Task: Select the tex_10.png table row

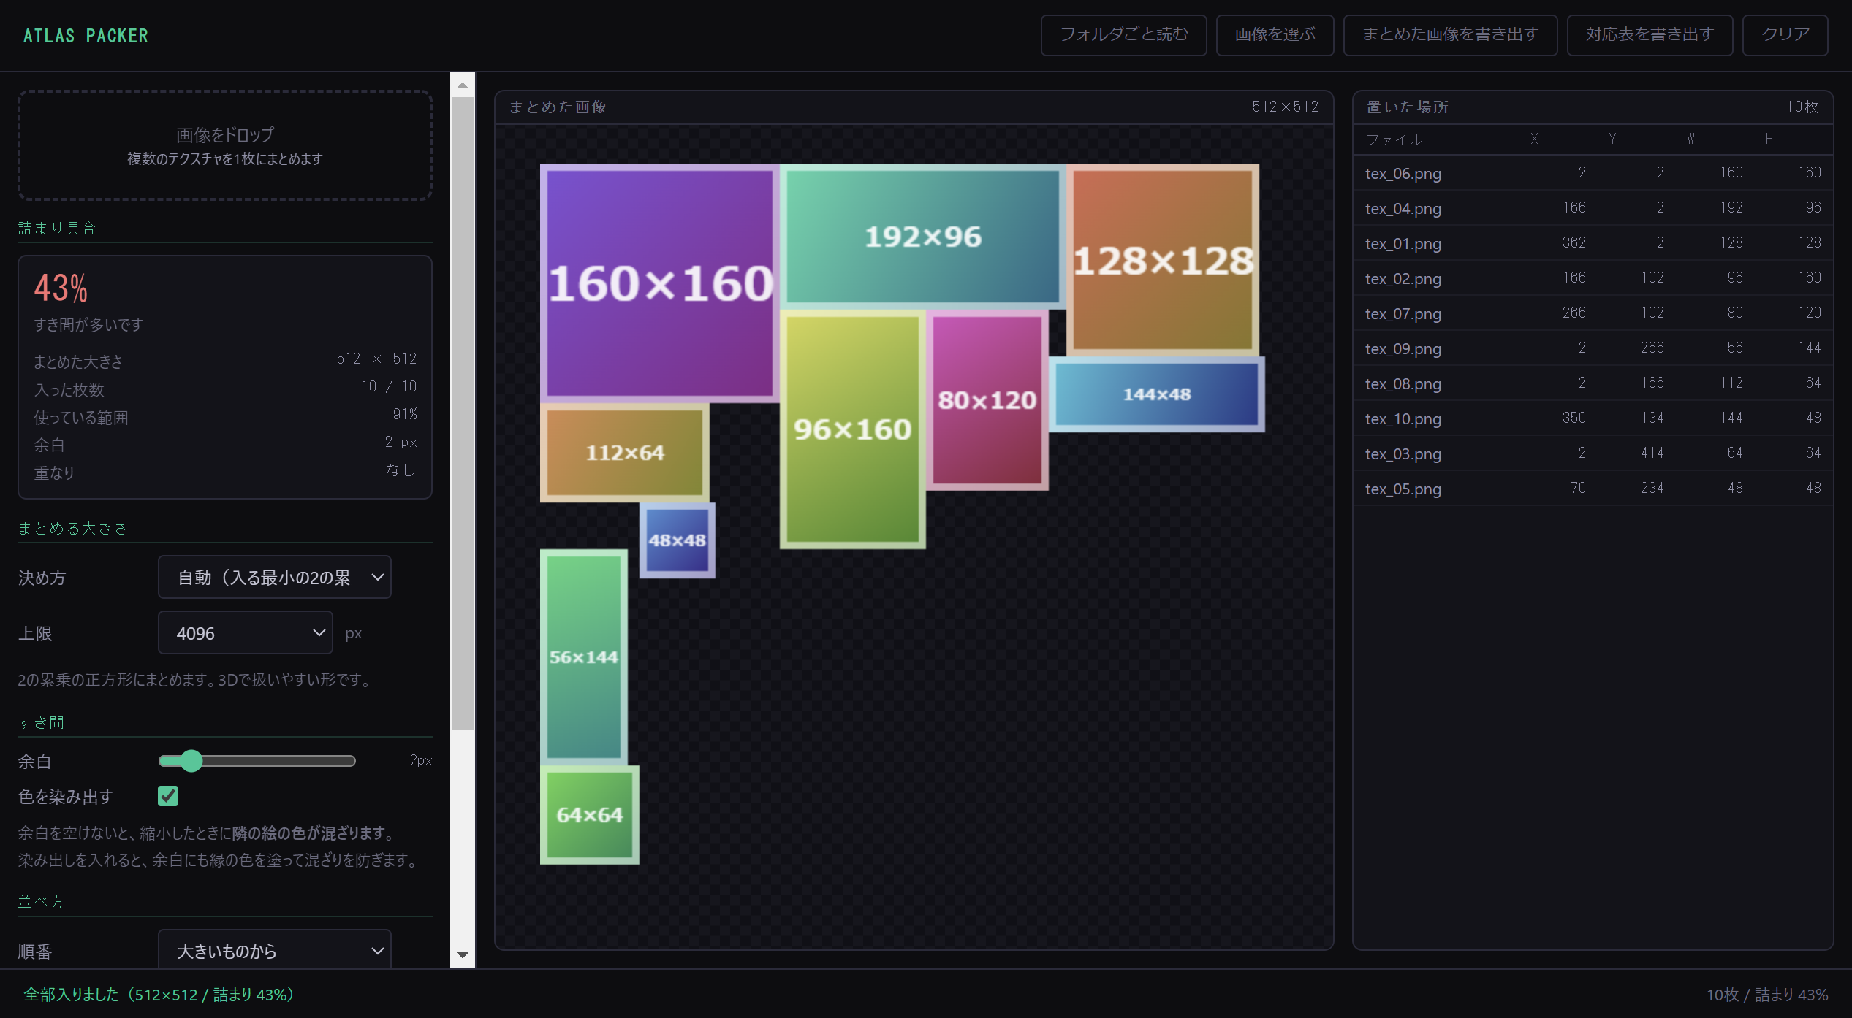Action: (1593, 418)
